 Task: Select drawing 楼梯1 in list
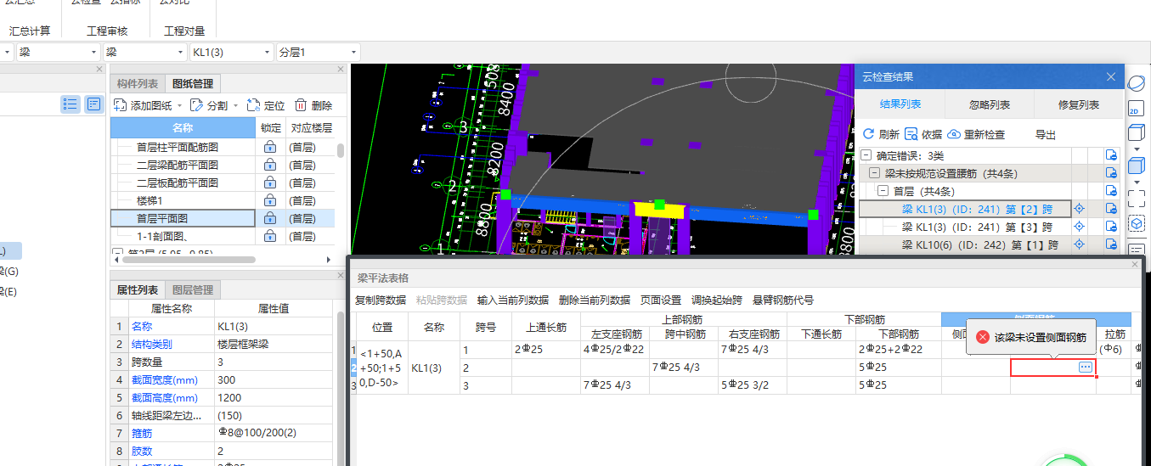point(150,200)
